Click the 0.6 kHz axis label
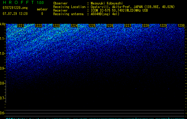The height and width of the screenshot is (119, 187). (x=2, y=113)
